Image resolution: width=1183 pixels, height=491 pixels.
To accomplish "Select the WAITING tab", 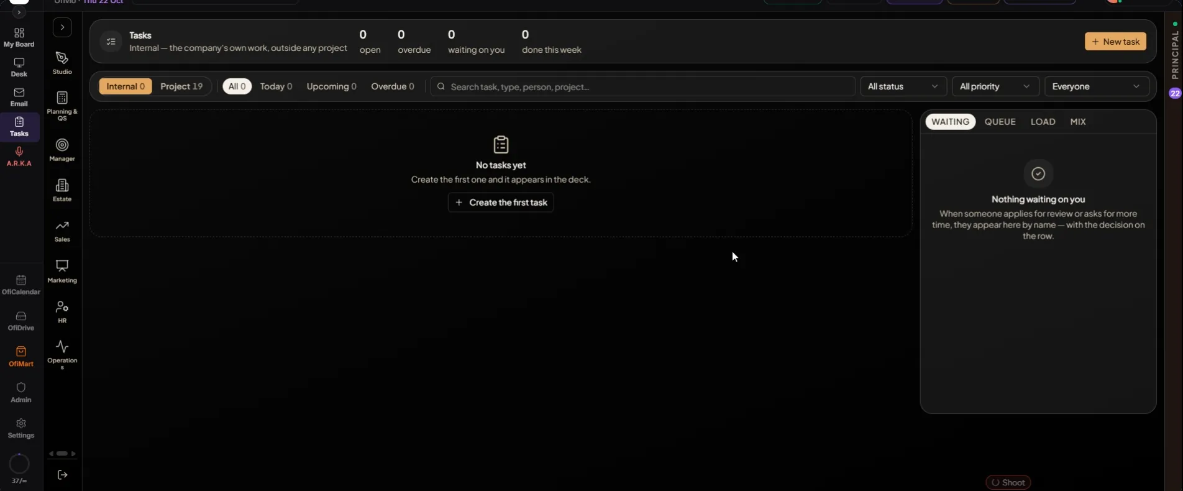I will [x=950, y=122].
